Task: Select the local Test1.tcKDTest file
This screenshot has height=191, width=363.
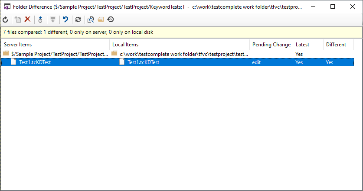Action: [x=143, y=62]
